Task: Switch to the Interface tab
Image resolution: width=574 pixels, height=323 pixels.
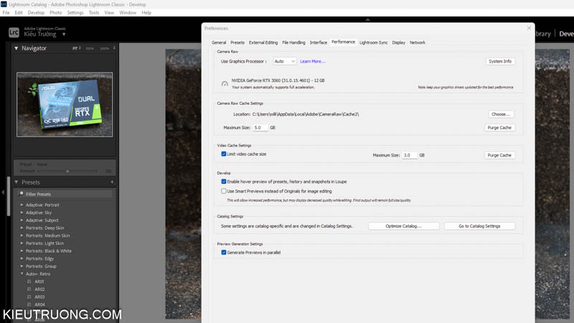Action: pos(318,42)
